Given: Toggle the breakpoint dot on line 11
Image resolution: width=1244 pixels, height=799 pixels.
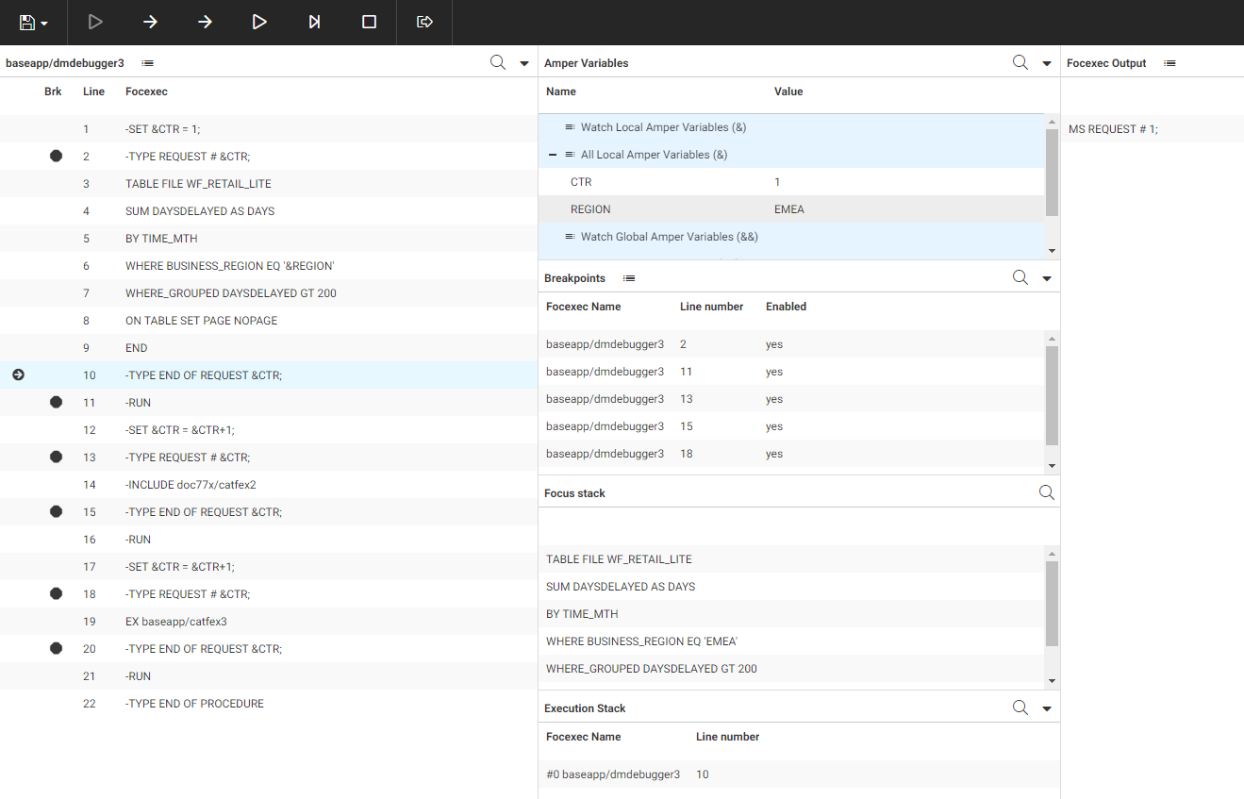Looking at the screenshot, I should point(56,402).
